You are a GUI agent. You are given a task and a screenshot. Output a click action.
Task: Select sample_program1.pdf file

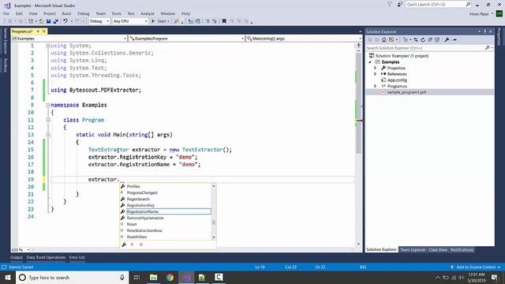[x=407, y=92]
